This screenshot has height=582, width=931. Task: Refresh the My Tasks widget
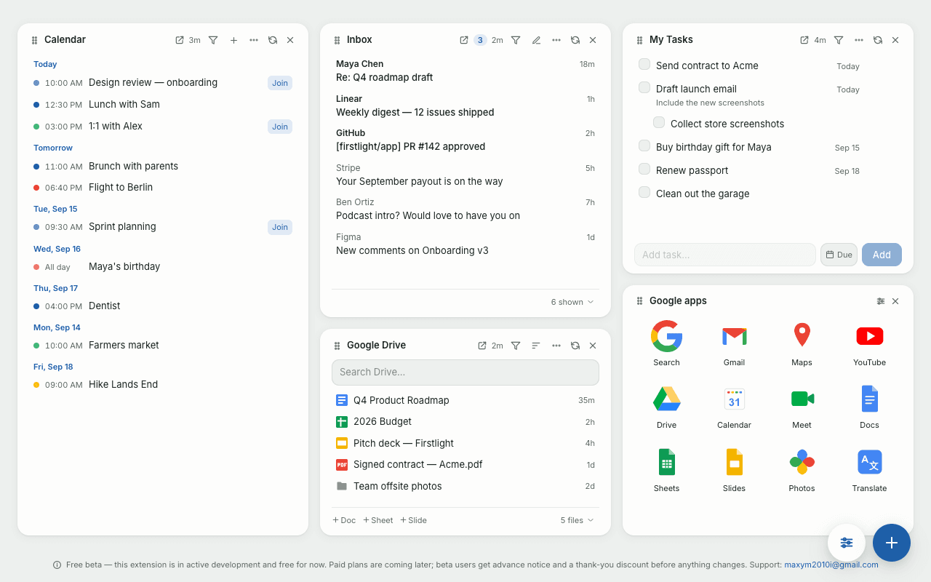pyautogui.click(x=878, y=40)
